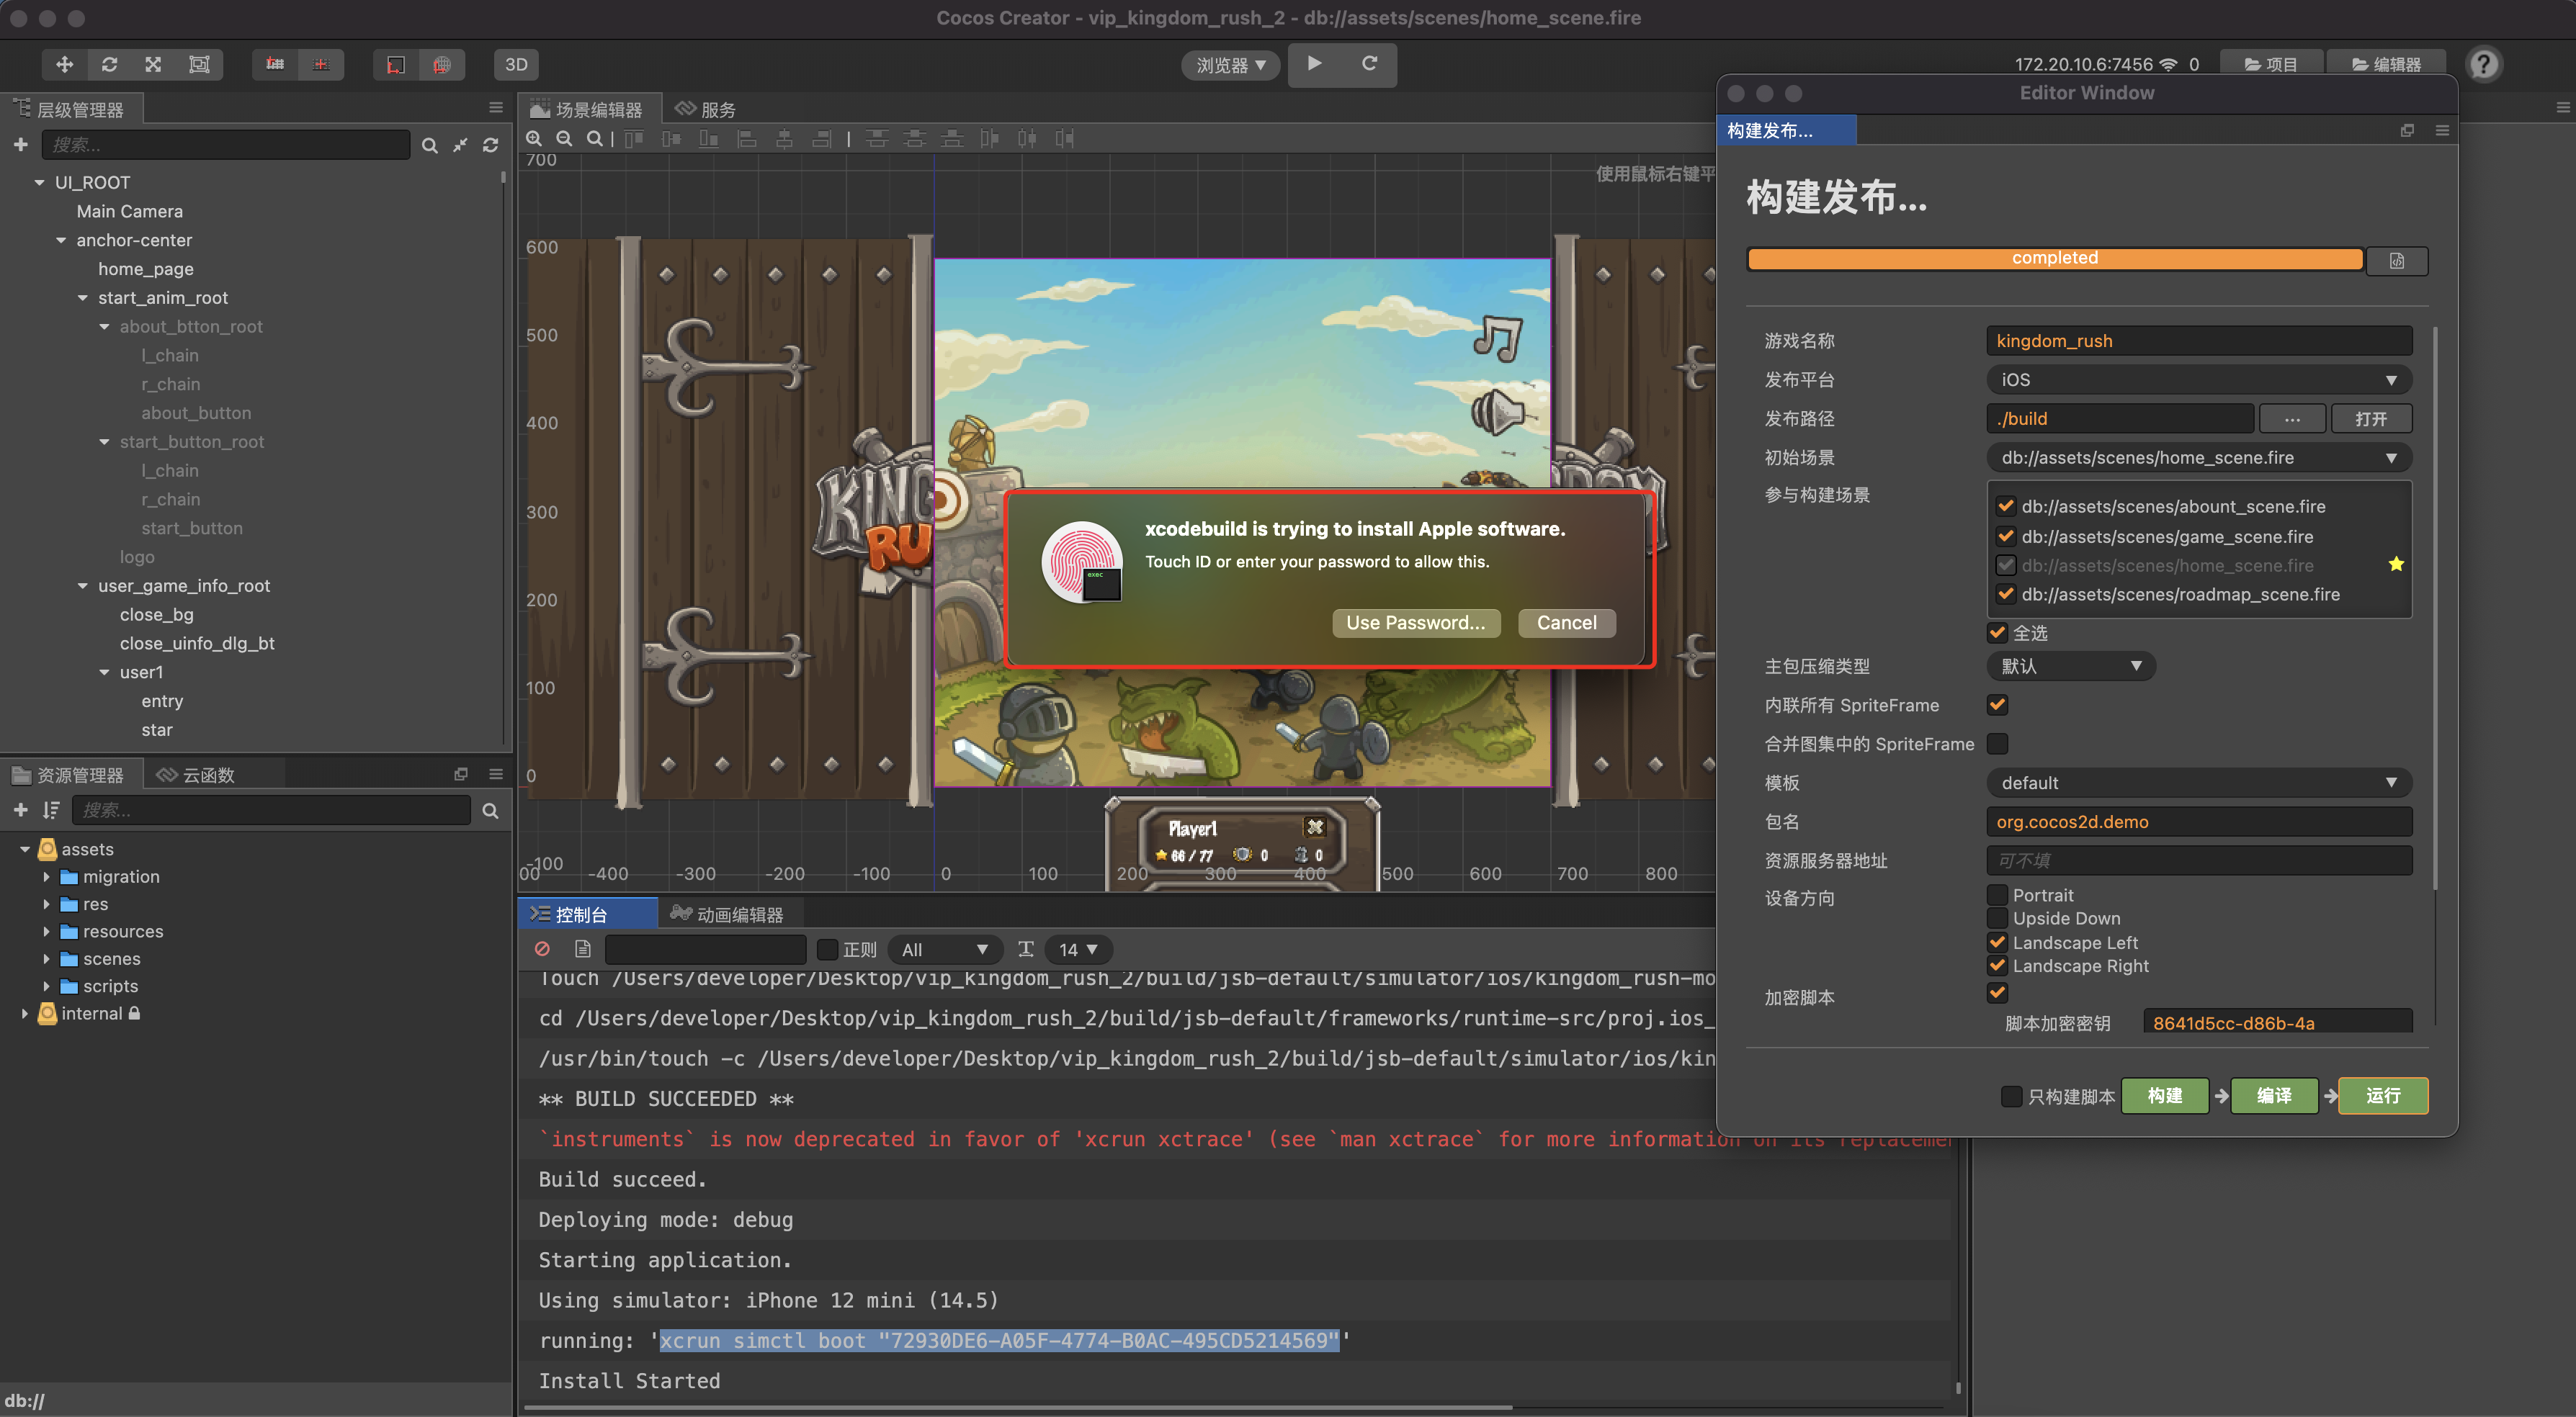
Task: Toggle game_scene.fire build scene checkbox
Action: (2006, 536)
